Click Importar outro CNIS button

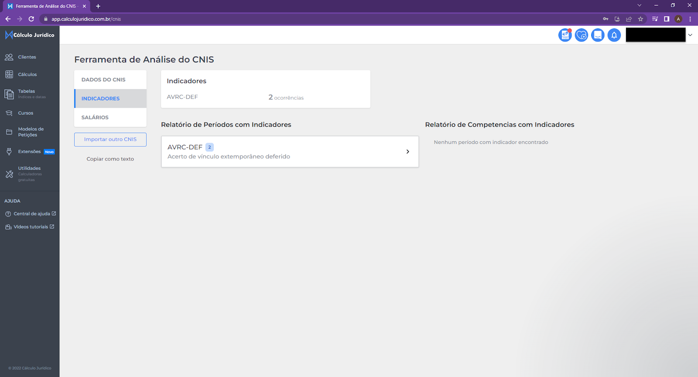click(x=110, y=140)
